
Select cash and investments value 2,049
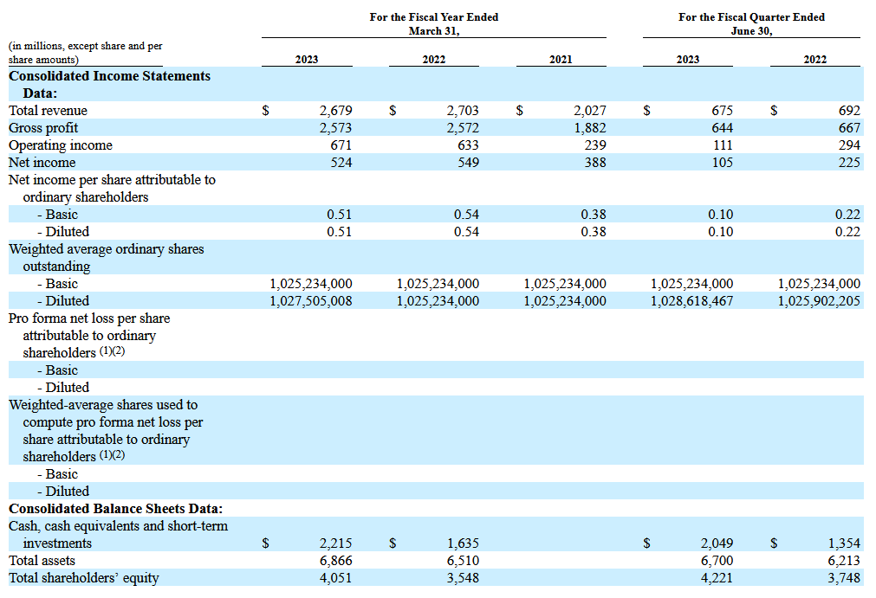pos(717,543)
